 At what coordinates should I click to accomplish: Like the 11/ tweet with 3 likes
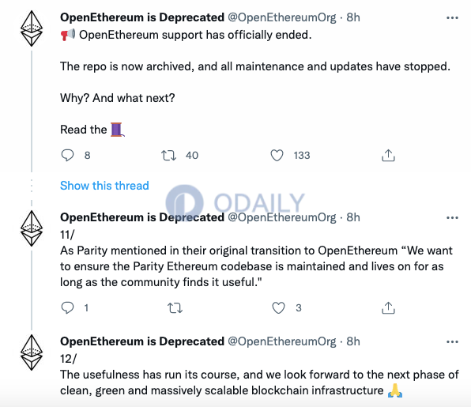tap(278, 308)
